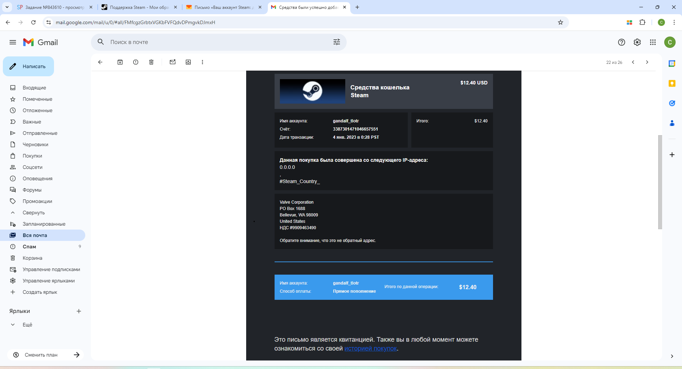This screenshot has width=682, height=369.
Task: Reload the page in the browser
Action: pos(33,22)
